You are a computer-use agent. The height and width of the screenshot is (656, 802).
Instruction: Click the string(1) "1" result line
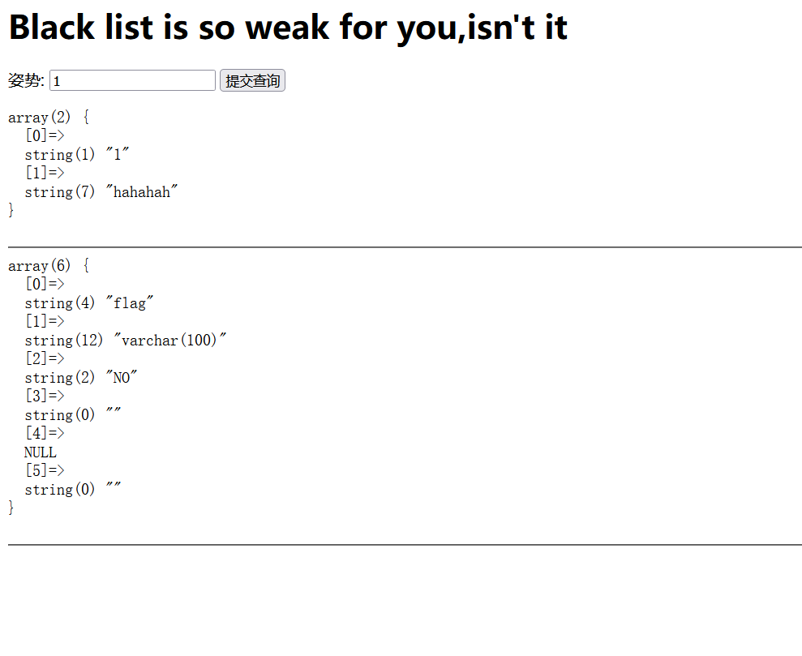click(77, 155)
